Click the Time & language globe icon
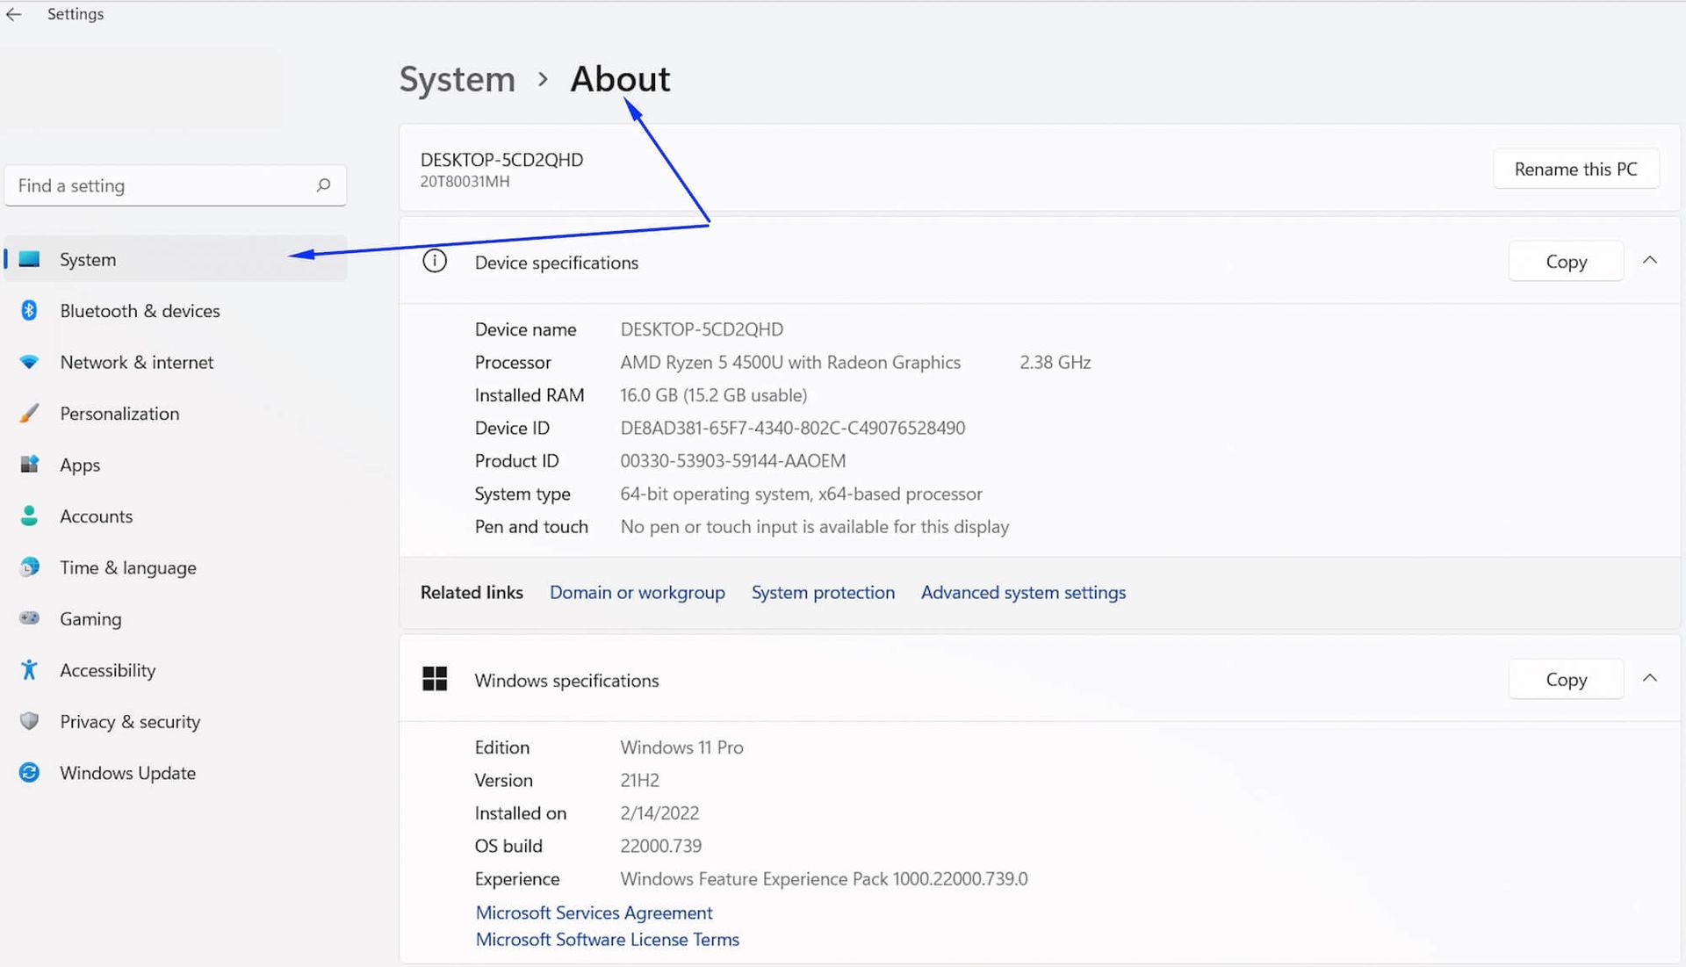The width and height of the screenshot is (1686, 967). click(x=29, y=566)
